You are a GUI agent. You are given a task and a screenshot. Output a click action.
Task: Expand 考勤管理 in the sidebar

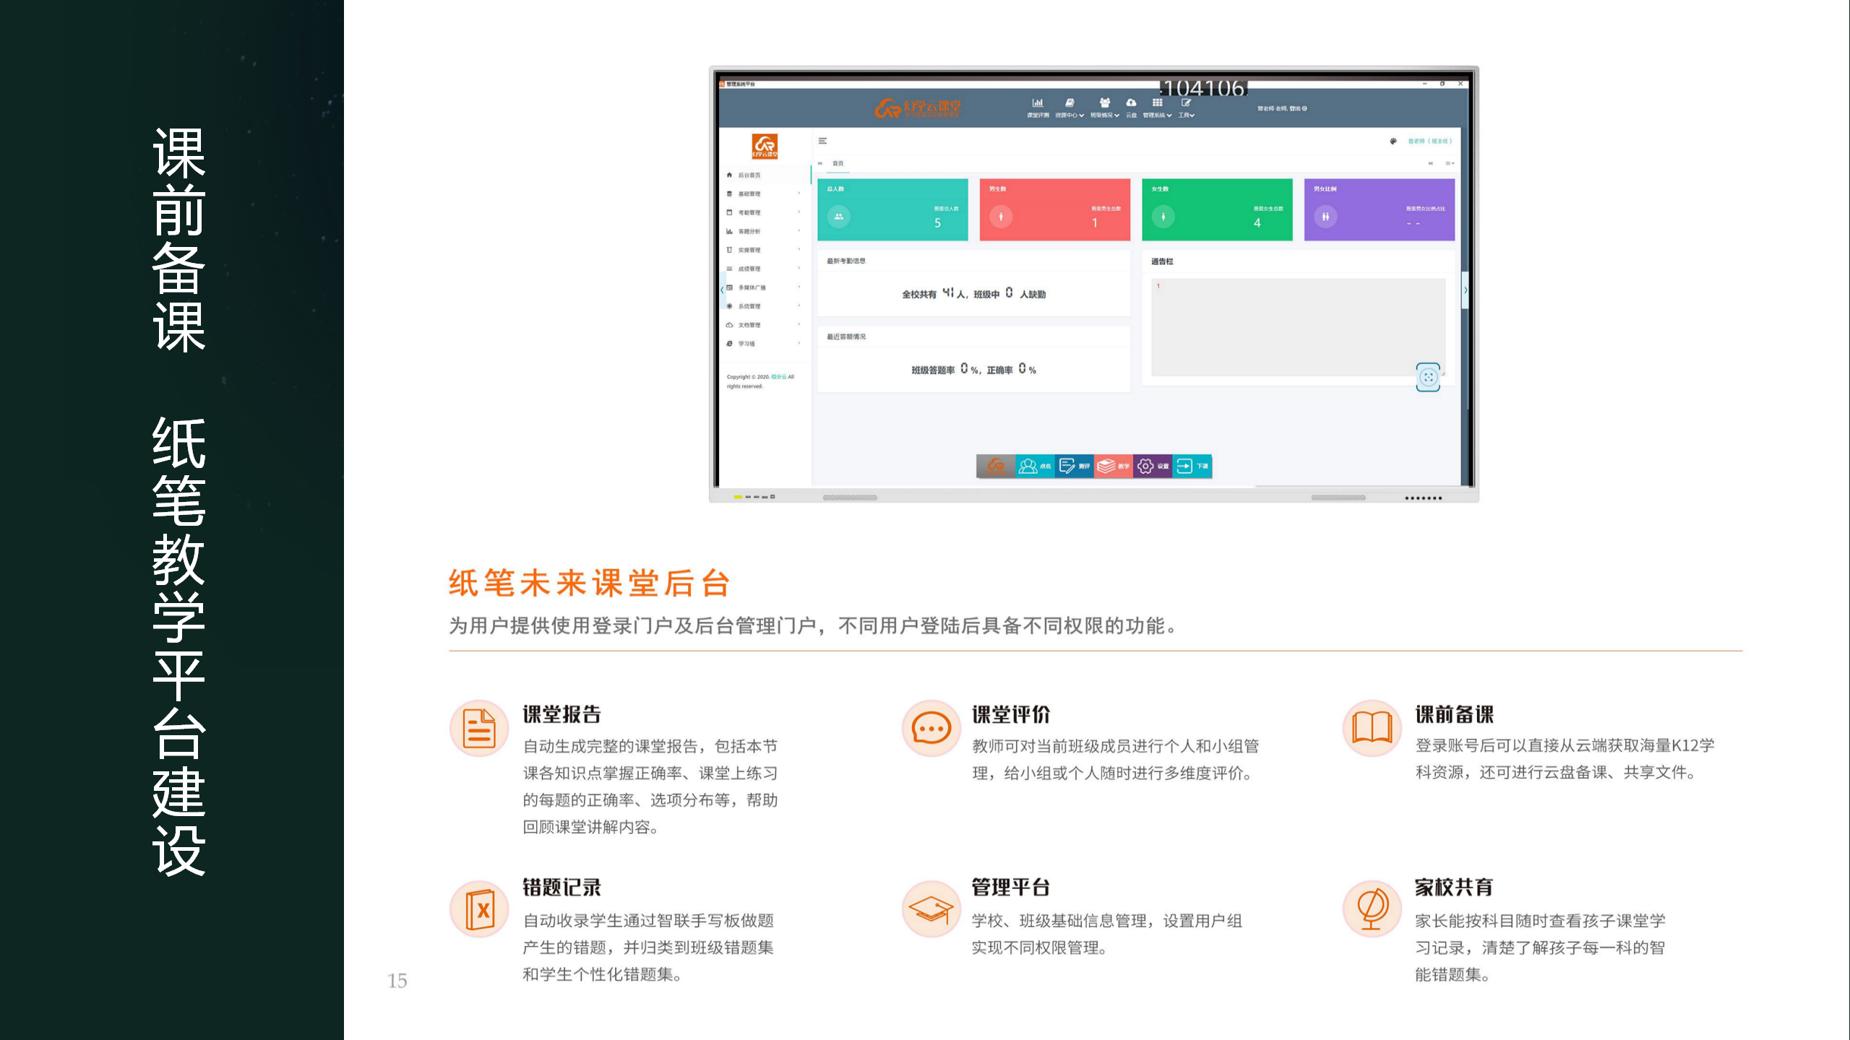(x=764, y=212)
